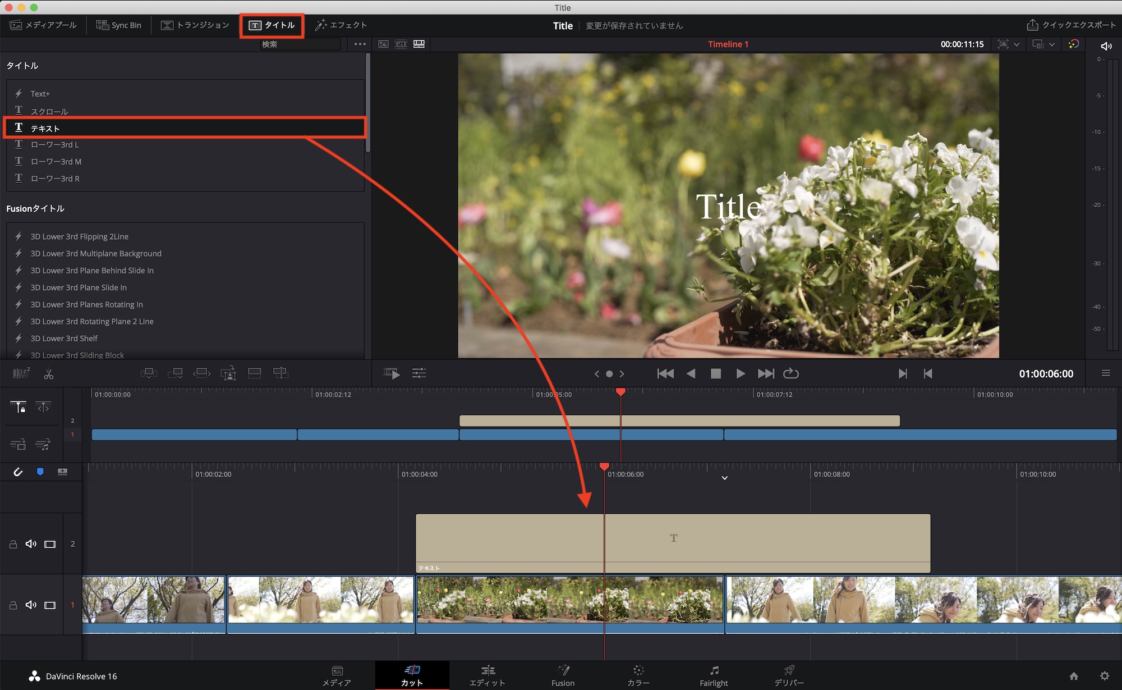Expand the small chevron on timeline ruler
Screen dimensions: 1122x690
tap(725, 478)
